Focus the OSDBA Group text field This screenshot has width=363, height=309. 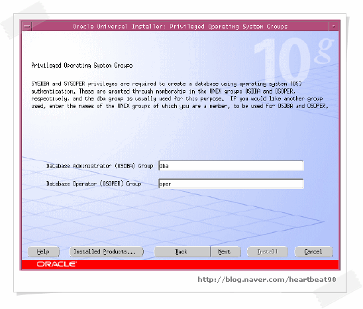pyautogui.click(x=231, y=166)
